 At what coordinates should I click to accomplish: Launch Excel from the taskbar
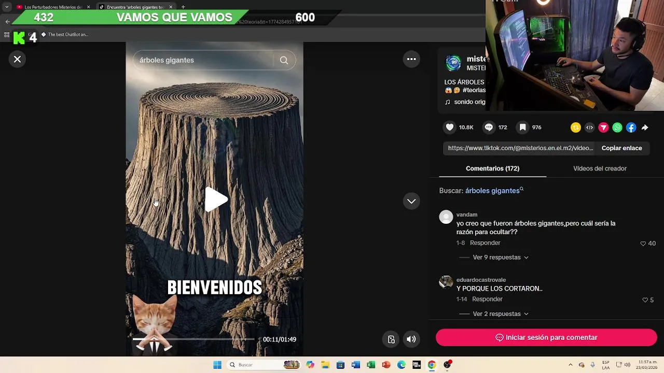371,365
